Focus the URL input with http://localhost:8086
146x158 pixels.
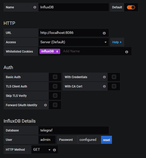74,33
